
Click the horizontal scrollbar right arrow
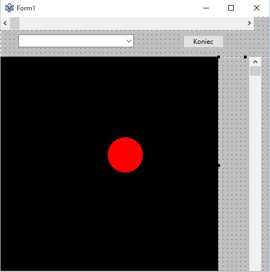coord(249,23)
